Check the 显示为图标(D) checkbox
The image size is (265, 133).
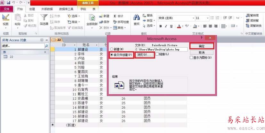pos(191,58)
